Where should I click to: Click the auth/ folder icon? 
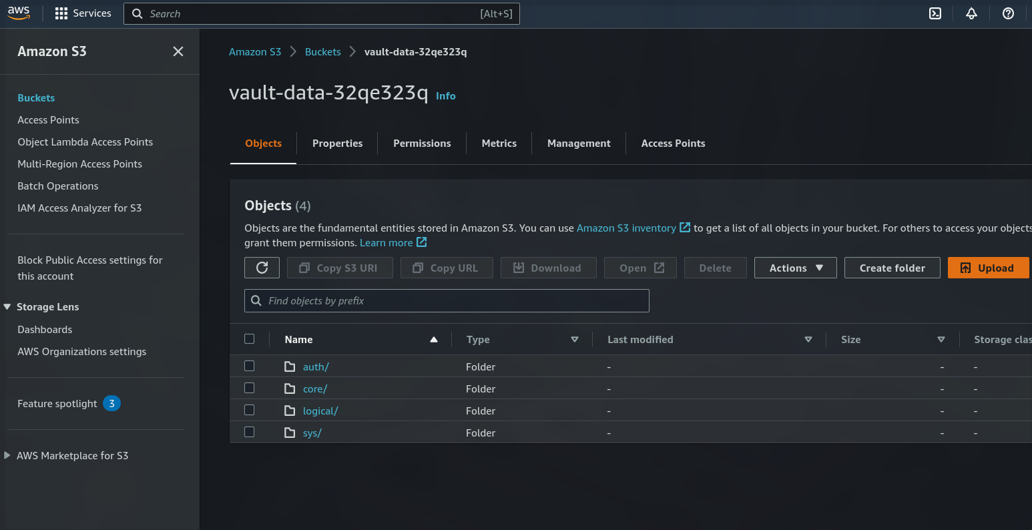(x=290, y=366)
